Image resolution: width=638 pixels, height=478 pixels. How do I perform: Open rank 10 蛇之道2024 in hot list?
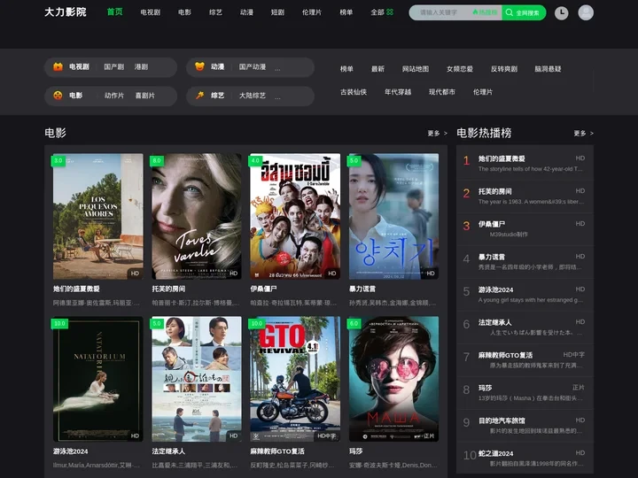pyautogui.click(x=525, y=459)
